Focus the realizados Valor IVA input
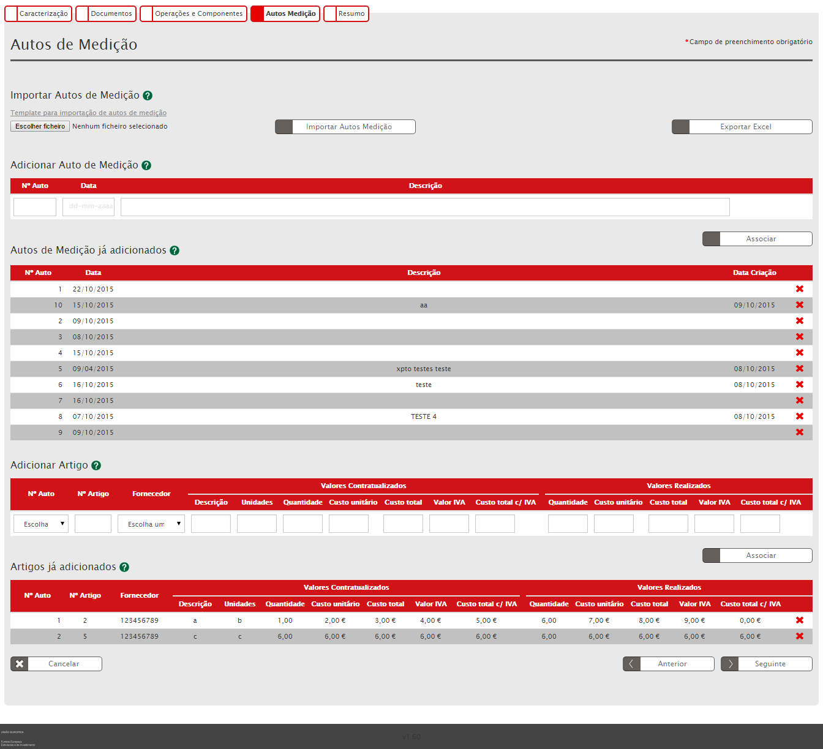Image resolution: width=823 pixels, height=749 pixels. tap(714, 524)
